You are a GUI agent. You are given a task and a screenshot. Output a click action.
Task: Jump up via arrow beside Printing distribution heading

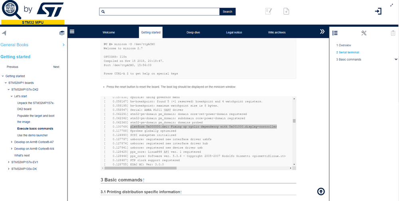click(x=181, y=192)
